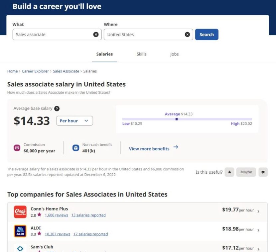The height and width of the screenshot is (252, 276).
Task: Switch to the Skills tab
Action: [x=141, y=54]
